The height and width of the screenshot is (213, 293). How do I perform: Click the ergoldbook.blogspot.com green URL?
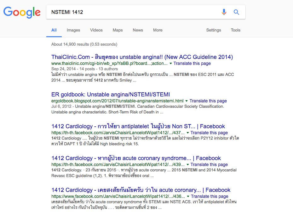pyautogui.click(x=117, y=101)
